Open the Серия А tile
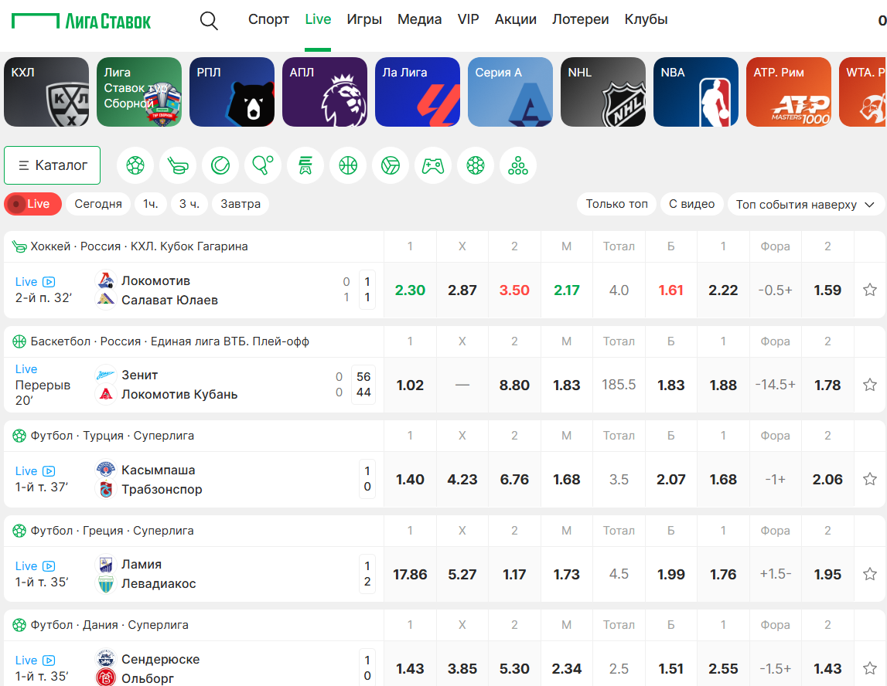This screenshot has width=887, height=686. pos(510,91)
